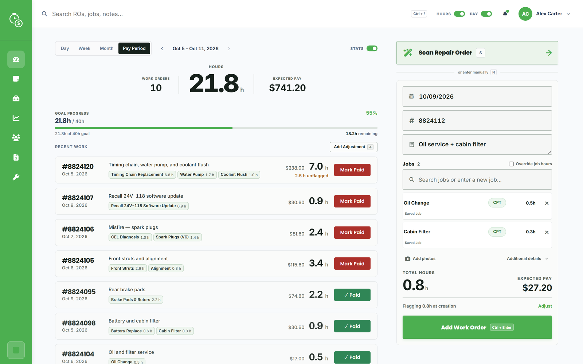Click Paid button for #8824095
Screen dimensions: 583x364
[x=352, y=295]
